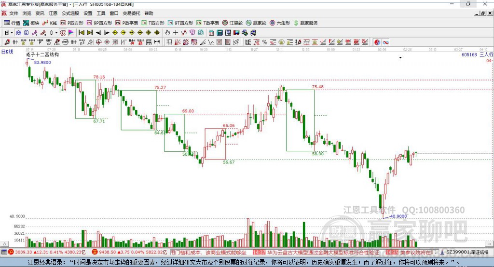This screenshot has width=494, height=267.
Task: Open 赢家服务 with dollar icon
Action: point(305,23)
